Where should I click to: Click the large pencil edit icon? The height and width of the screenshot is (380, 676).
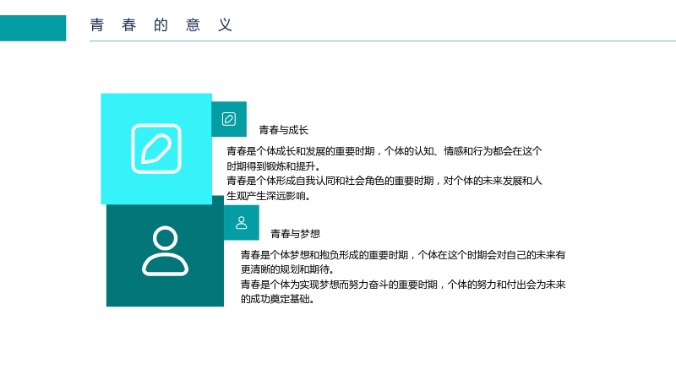(x=156, y=149)
